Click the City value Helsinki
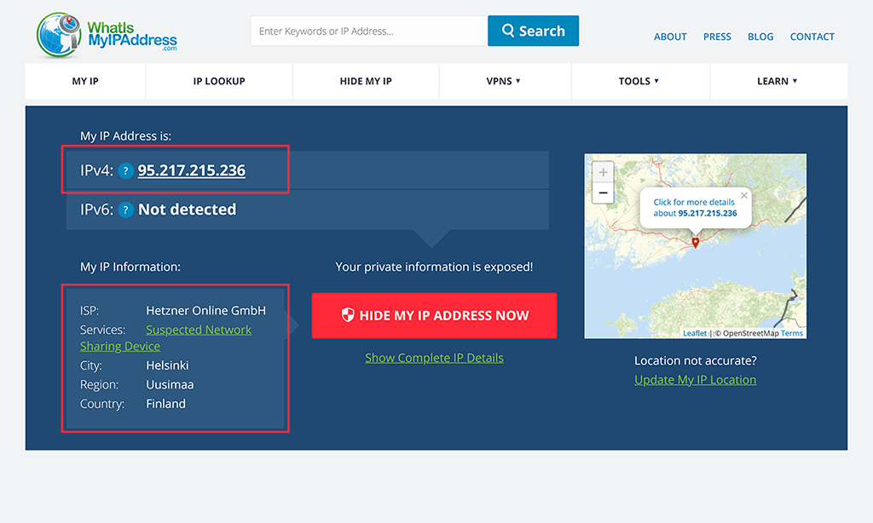Screen dimensions: 873x523 167,365
